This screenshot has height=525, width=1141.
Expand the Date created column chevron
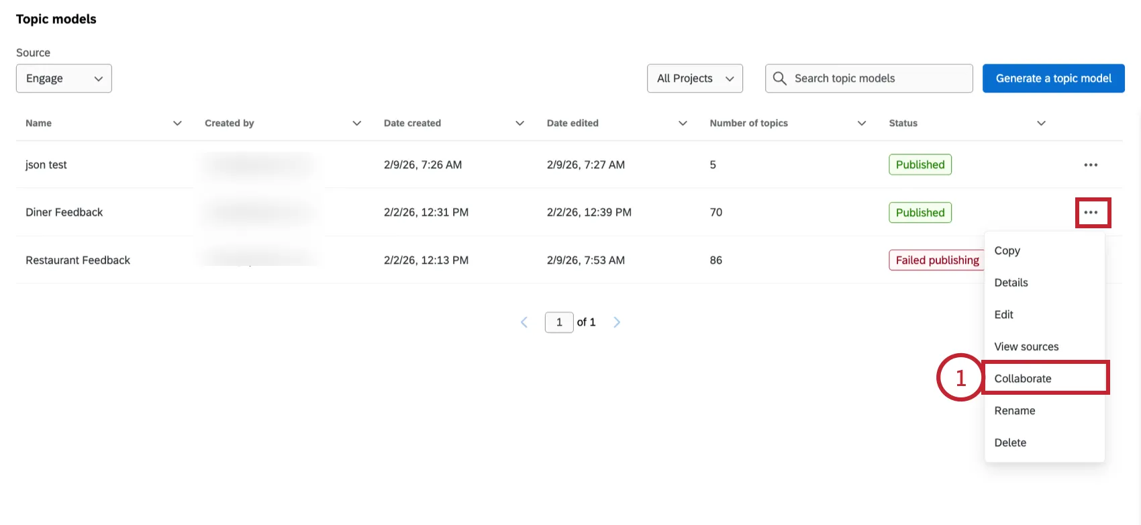pos(519,124)
